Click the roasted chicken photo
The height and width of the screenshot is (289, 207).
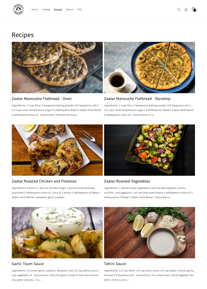point(57,150)
